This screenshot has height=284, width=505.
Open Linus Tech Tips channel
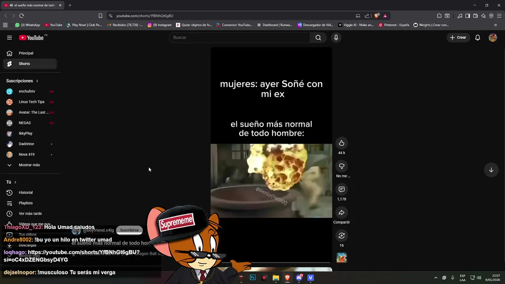click(29, 102)
